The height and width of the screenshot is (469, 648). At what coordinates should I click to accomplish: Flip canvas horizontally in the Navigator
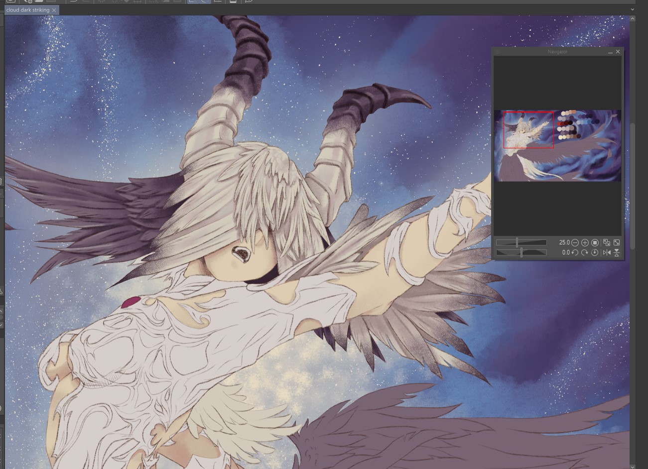pos(607,252)
